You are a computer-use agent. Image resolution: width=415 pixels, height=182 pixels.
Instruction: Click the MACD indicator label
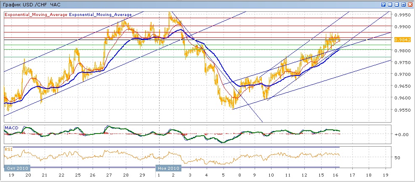pyautogui.click(x=11, y=127)
